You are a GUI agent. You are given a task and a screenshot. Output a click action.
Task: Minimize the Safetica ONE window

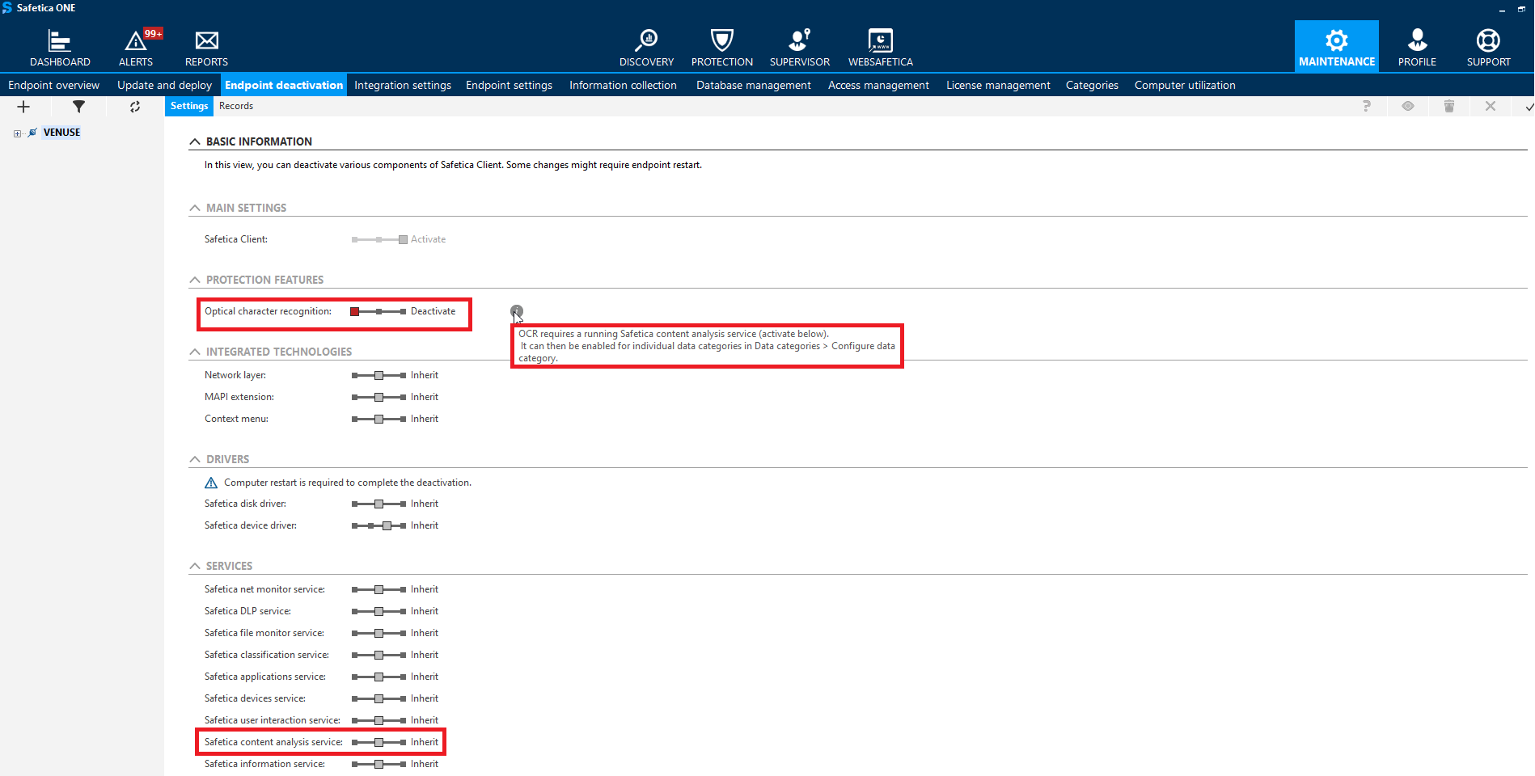[x=1502, y=9]
